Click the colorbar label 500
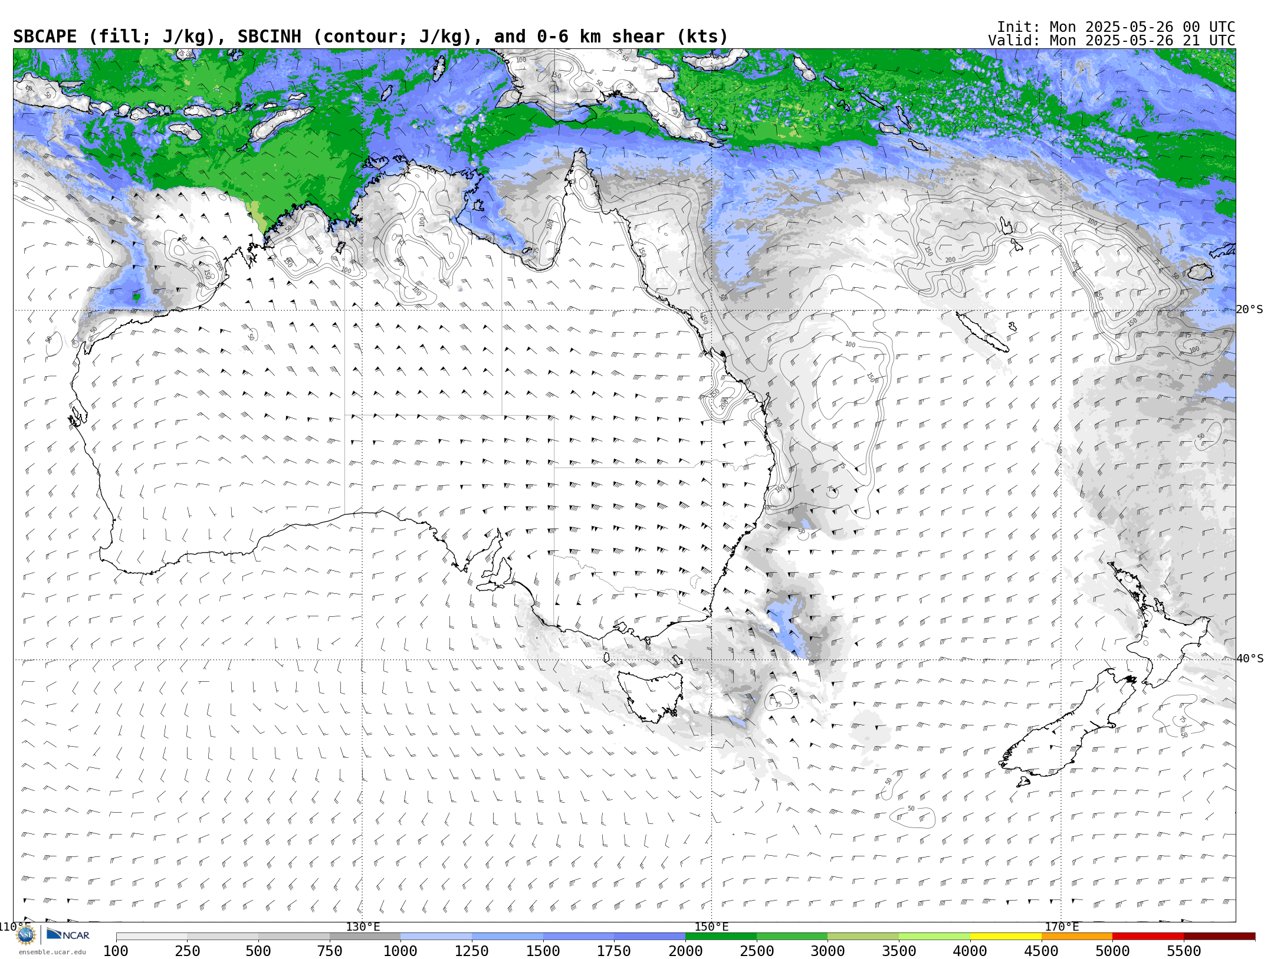The width and height of the screenshot is (1274, 959). 258,951
